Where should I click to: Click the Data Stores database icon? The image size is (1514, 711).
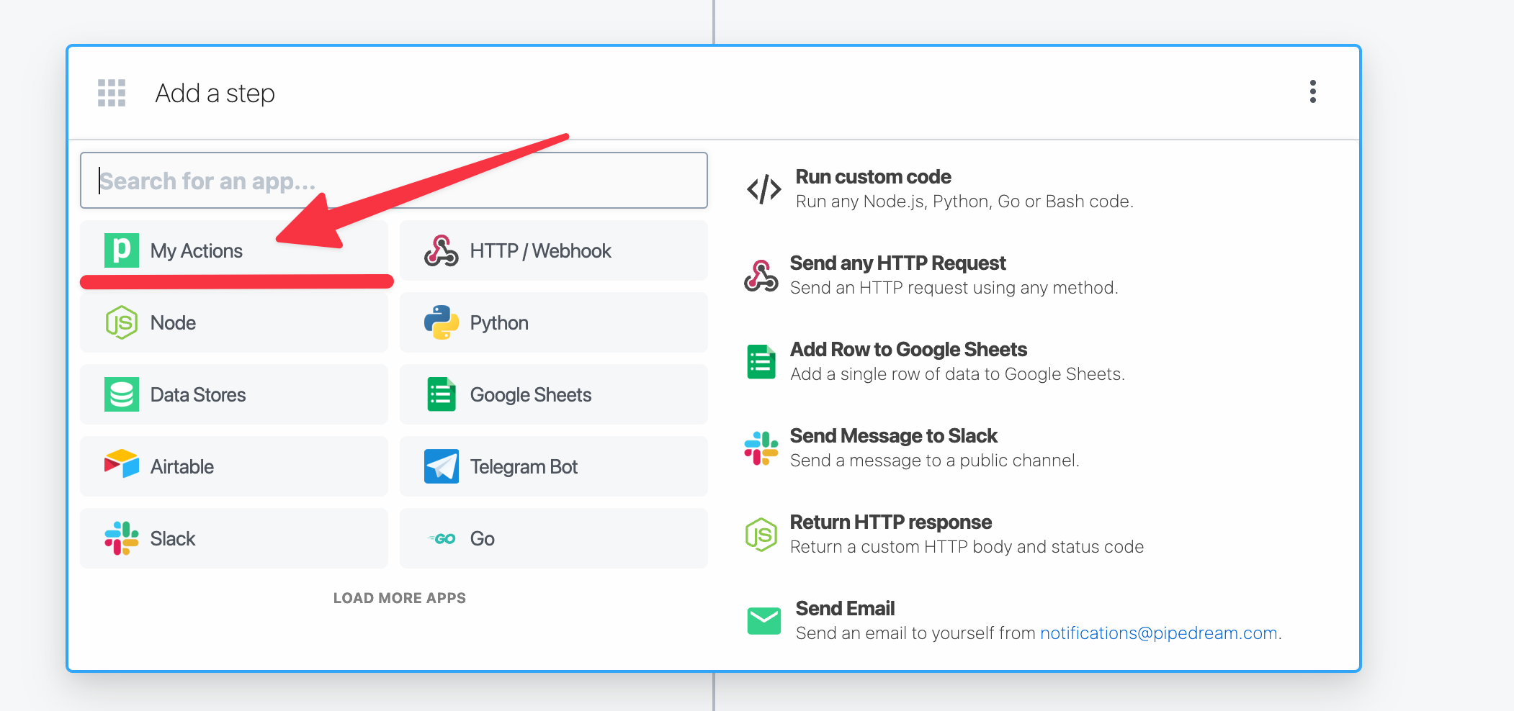(x=122, y=394)
